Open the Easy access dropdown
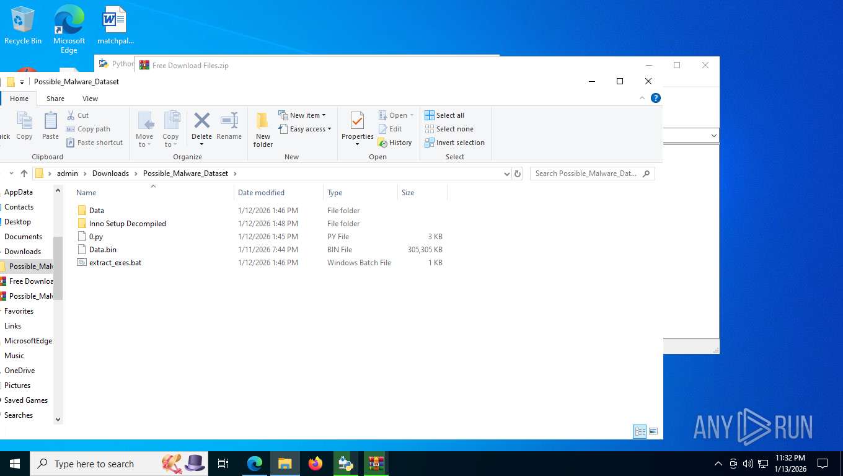Viewport: 843px width, 476px height. pos(304,129)
